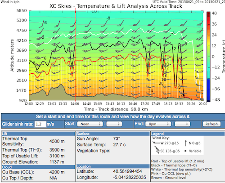Viewport: 225px width, 183px height.
Task: Click the Cu Top / Depth value N/A
Action: (x=53, y=178)
